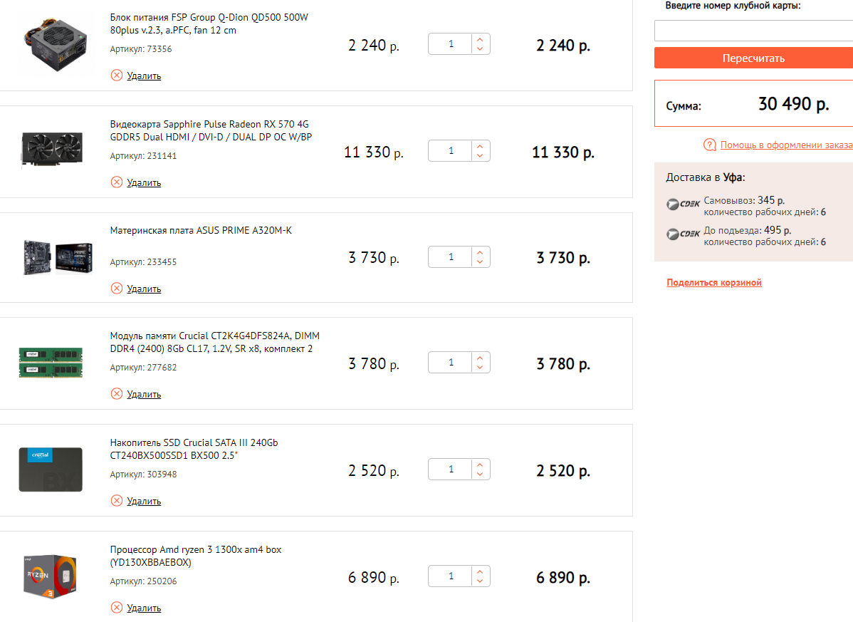Open the Поделиться корзиной link

pyautogui.click(x=714, y=283)
